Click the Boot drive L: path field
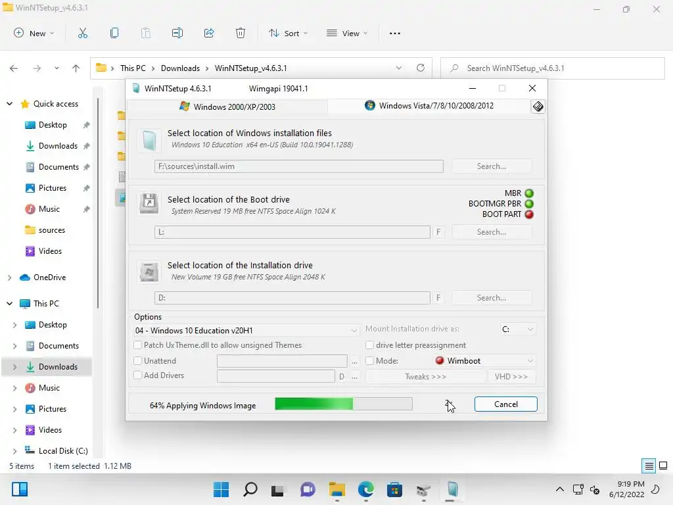This screenshot has width=673, height=505. 292,232
